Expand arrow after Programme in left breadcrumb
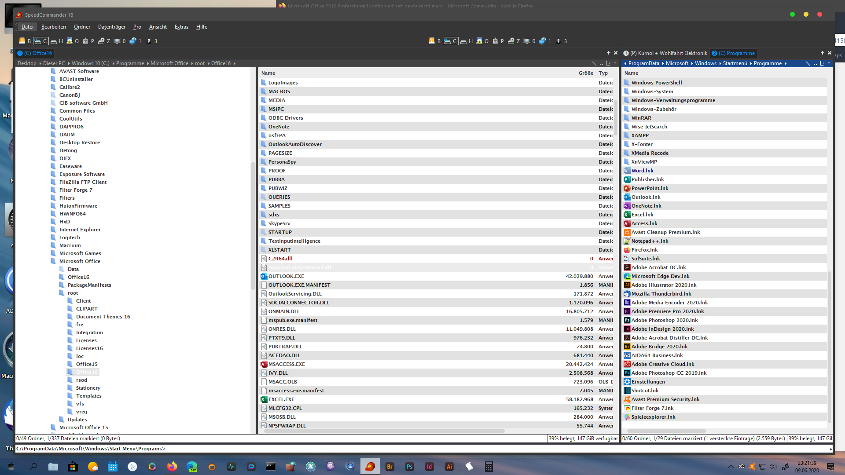This screenshot has width=845, height=475. [x=147, y=64]
